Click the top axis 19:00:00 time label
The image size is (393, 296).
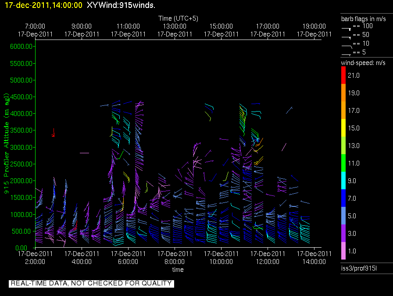tap(314, 26)
